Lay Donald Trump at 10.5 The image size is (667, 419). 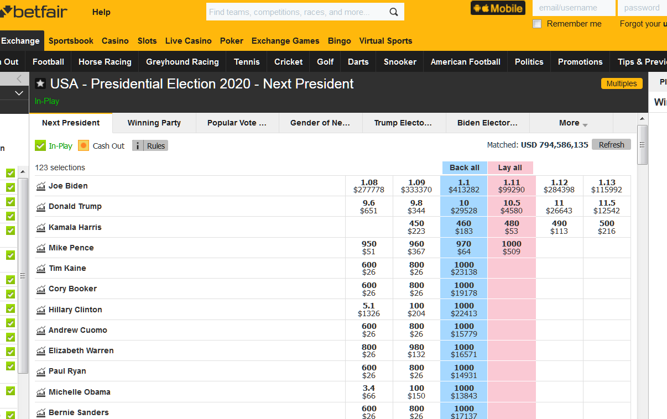pyautogui.click(x=512, y=207)
